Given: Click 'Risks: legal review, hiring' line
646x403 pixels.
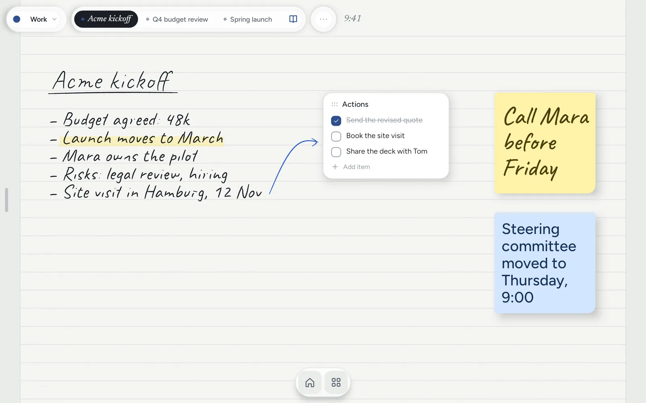Looking at the screenshot, I should click(x=138, y=174).
